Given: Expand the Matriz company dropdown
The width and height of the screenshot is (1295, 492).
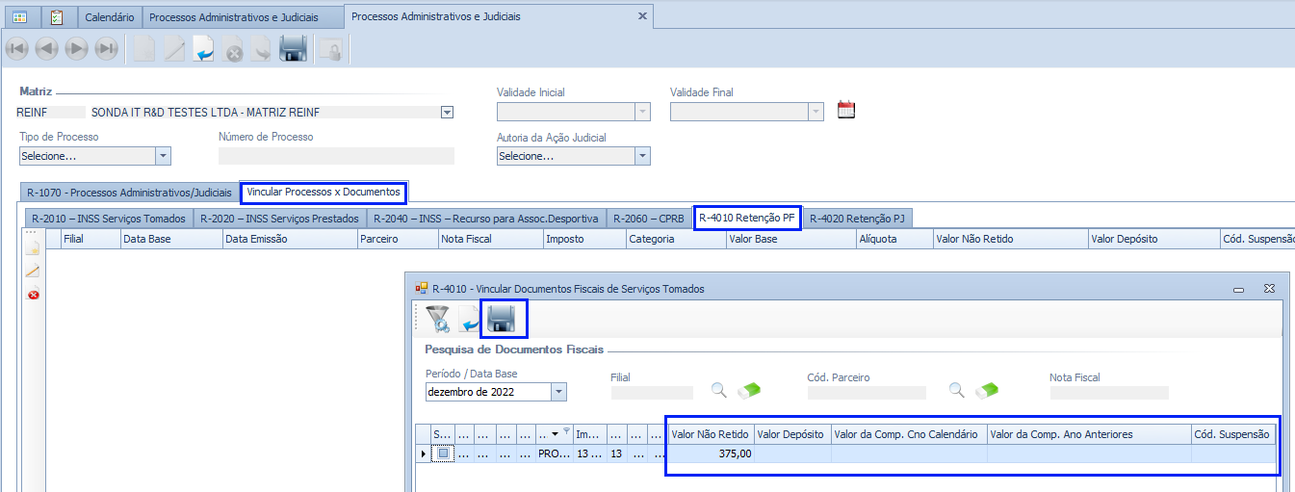Looking at the screenshot, I should (447, 112).
